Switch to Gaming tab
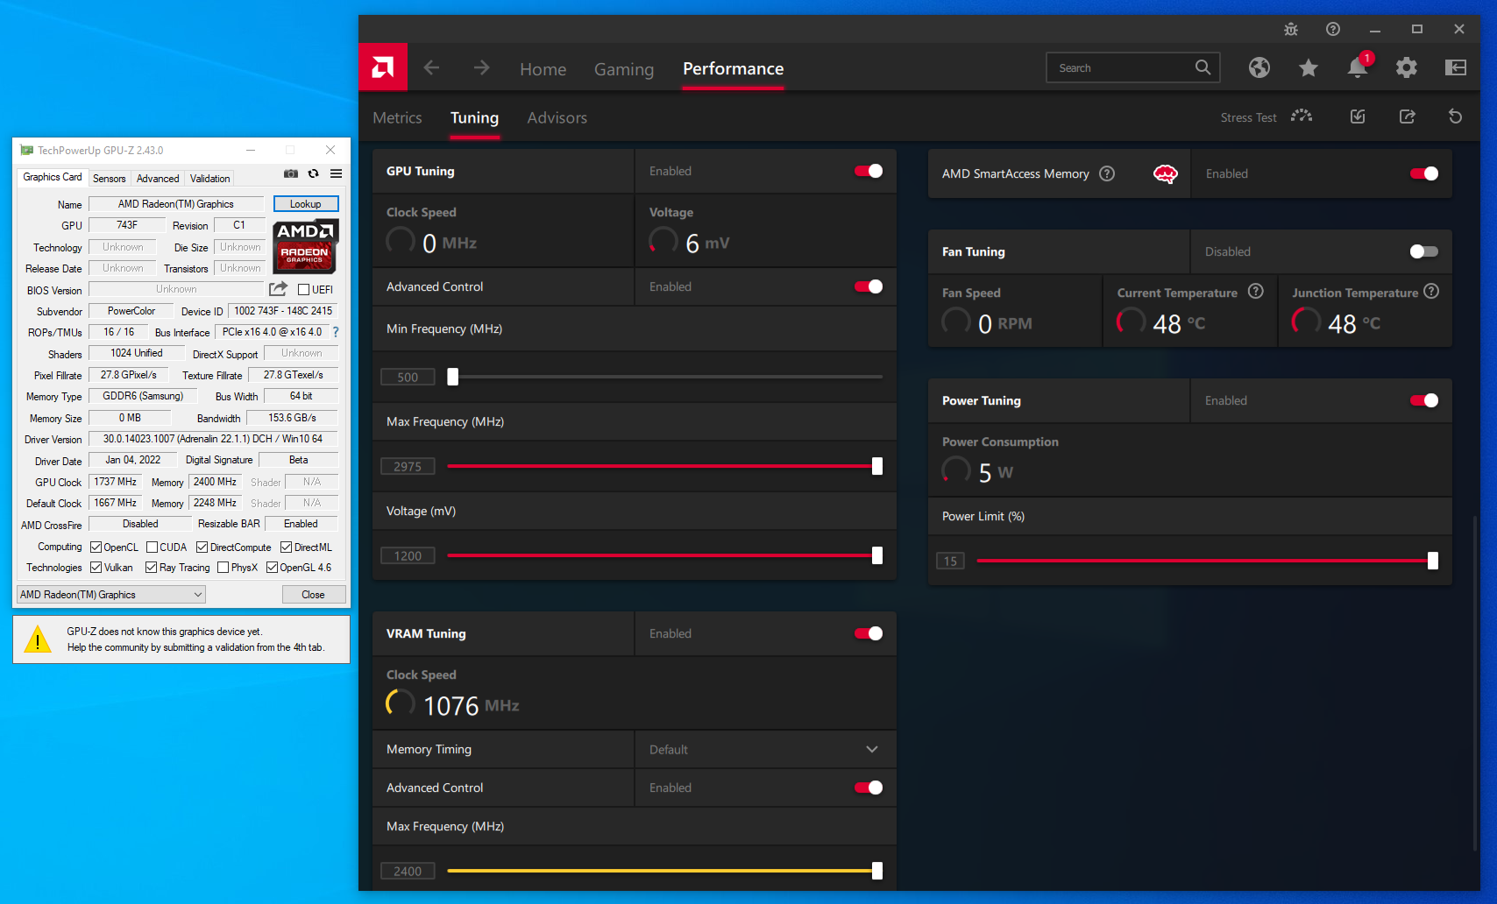This screenshot has height=904, width=1497. click(x=624, y=69)
